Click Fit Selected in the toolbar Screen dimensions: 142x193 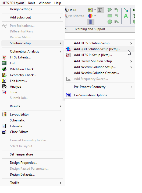click(75, 16)
